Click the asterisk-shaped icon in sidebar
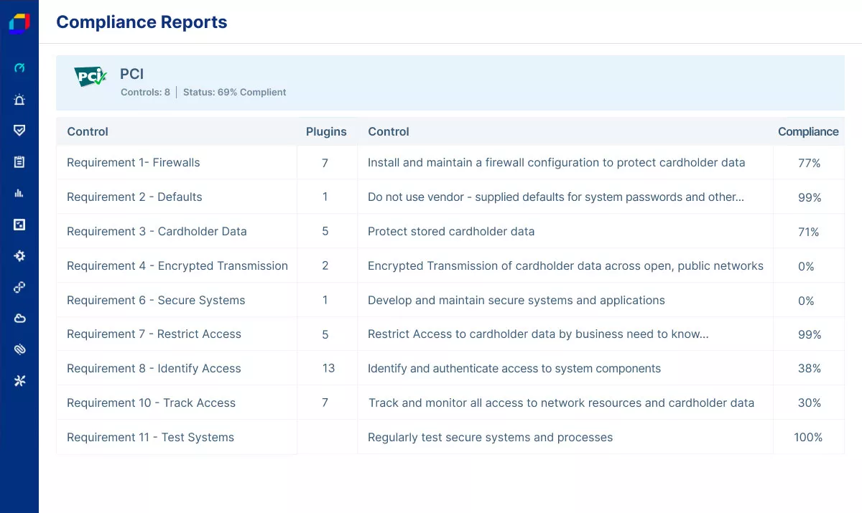The height and width of the screenshot is (513, 862). (x=19, y=381)
